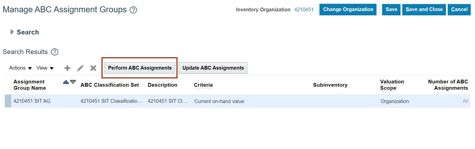Click the add (plus) row icon
The height and width of the screenshot is (149, 475).
[67, 68]
